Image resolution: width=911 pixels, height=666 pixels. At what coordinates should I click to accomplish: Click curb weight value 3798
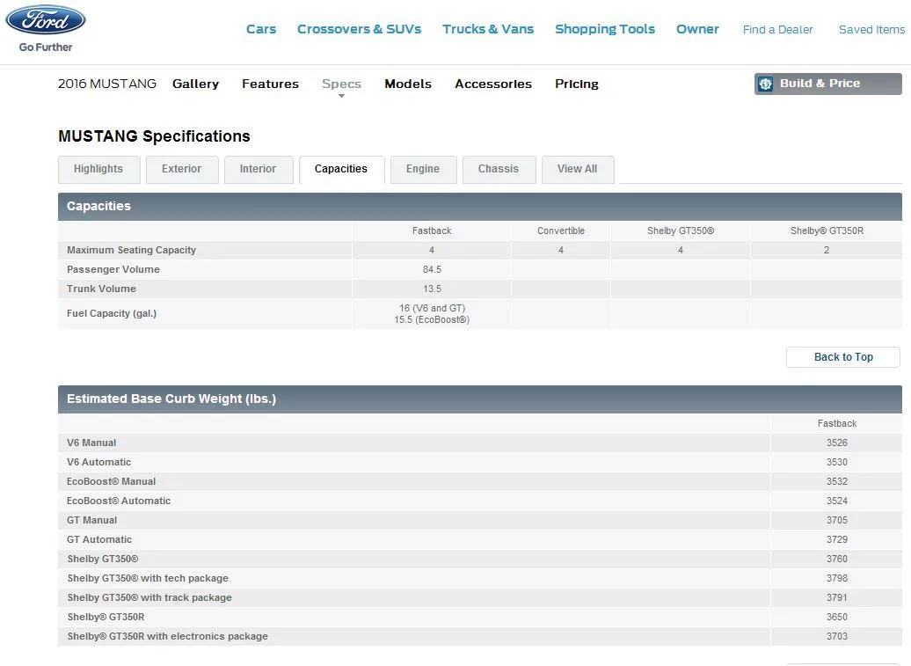pyautogui.click(x=836, y=578)
